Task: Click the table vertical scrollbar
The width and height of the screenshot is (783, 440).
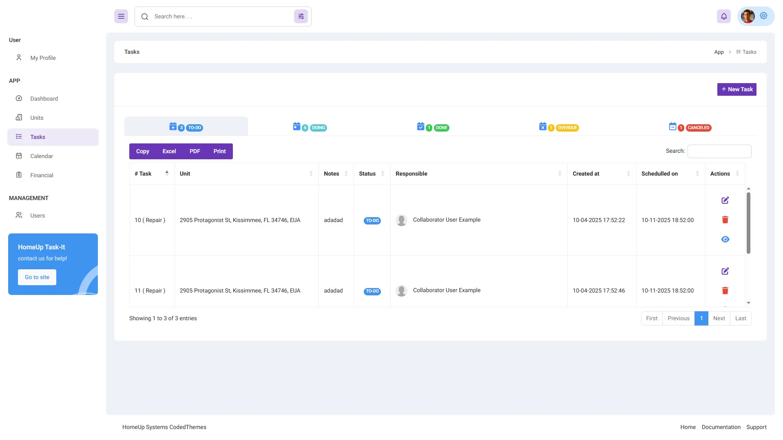Action: [748, 223]
